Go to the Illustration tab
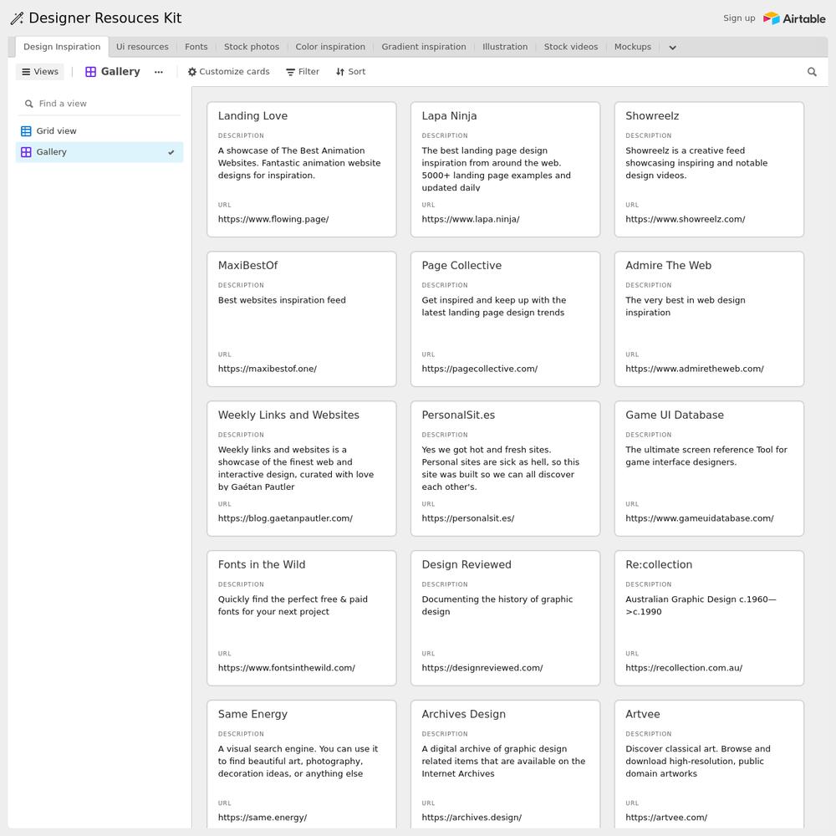836x836 pixels. (x=505, y=47)
